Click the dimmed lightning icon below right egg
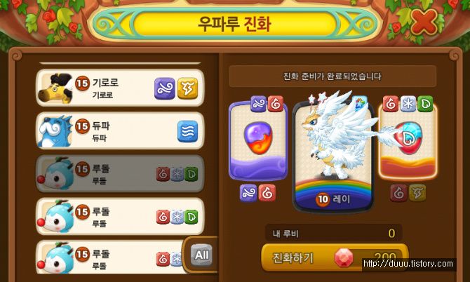This screenshot has width=470, height=282. tap(417, 193)
